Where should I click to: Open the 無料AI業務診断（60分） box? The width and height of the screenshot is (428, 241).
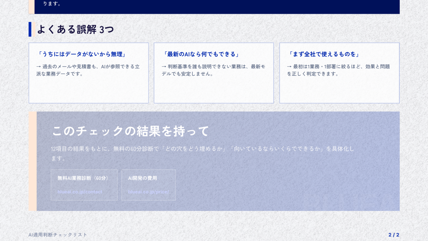[84, 185]
